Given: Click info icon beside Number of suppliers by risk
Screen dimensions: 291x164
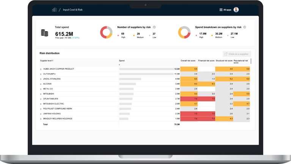Looking at the screenshot, I should pos(154,27).
